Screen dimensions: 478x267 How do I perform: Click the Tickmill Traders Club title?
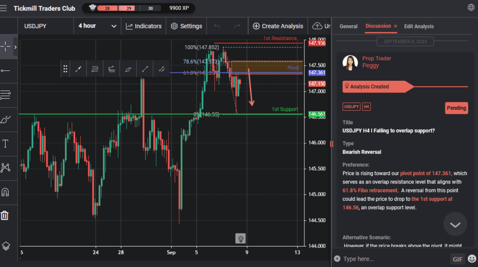[44, 8]
